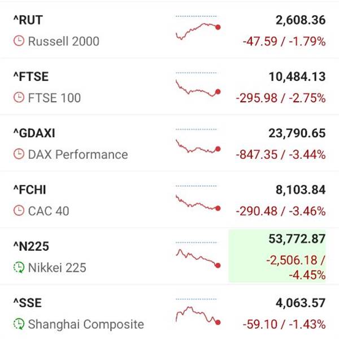Click the clock icon beside DAX Performance
This screenshot has height=339, width=339.
tap(19, 154)
